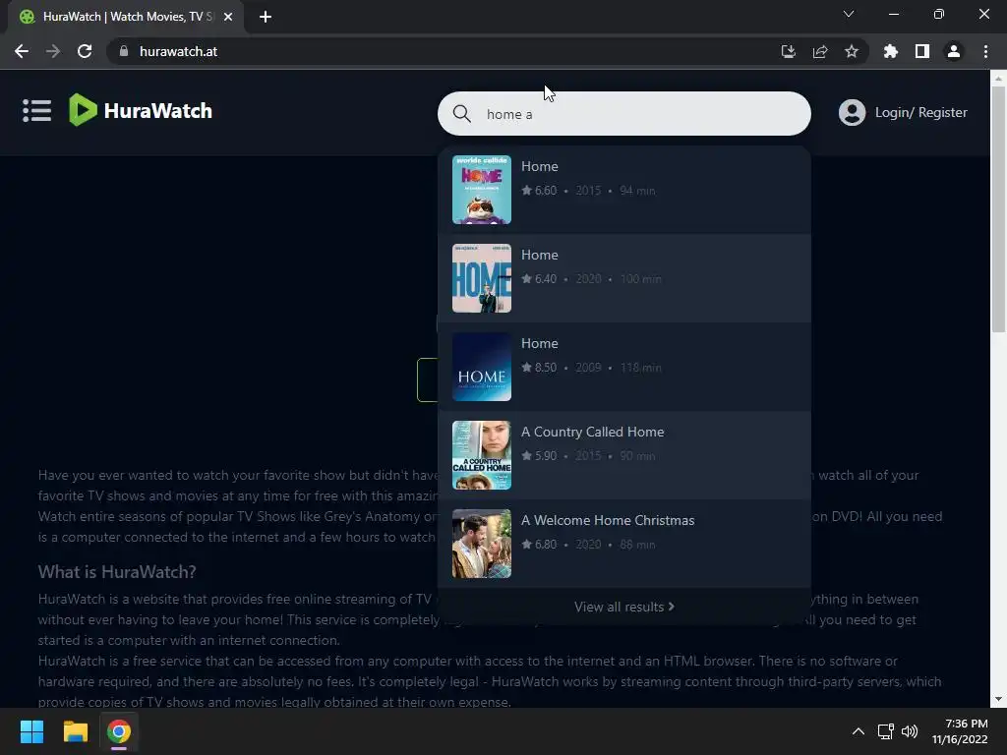Viewport: 1007px width, 755px height.
Task: Open Chrome profile icon
Action: pyautogui.click(x=954, y=51)
